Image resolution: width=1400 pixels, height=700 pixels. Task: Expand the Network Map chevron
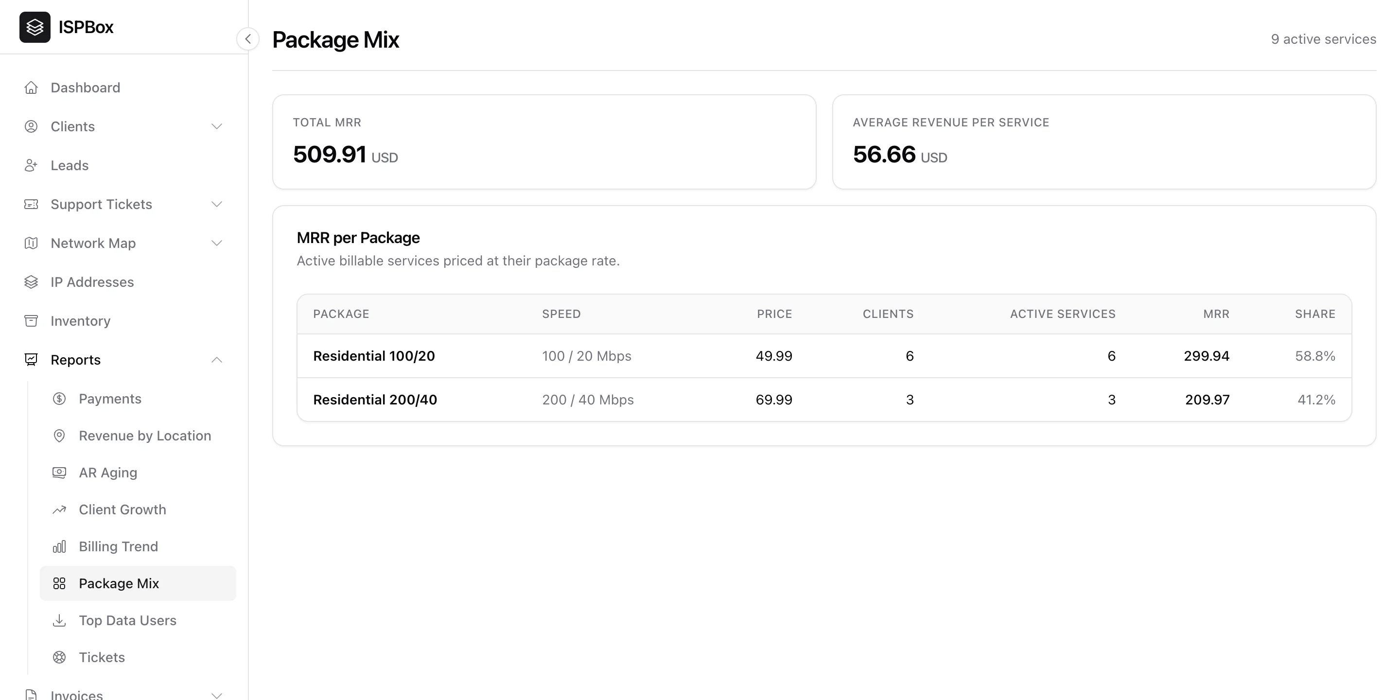click(x=217, y=243)
